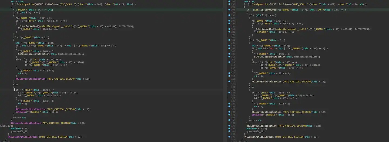389x142 pixels.
Task: Toggle breakpoint marker on line 297
Action: (x=229, y=21)
